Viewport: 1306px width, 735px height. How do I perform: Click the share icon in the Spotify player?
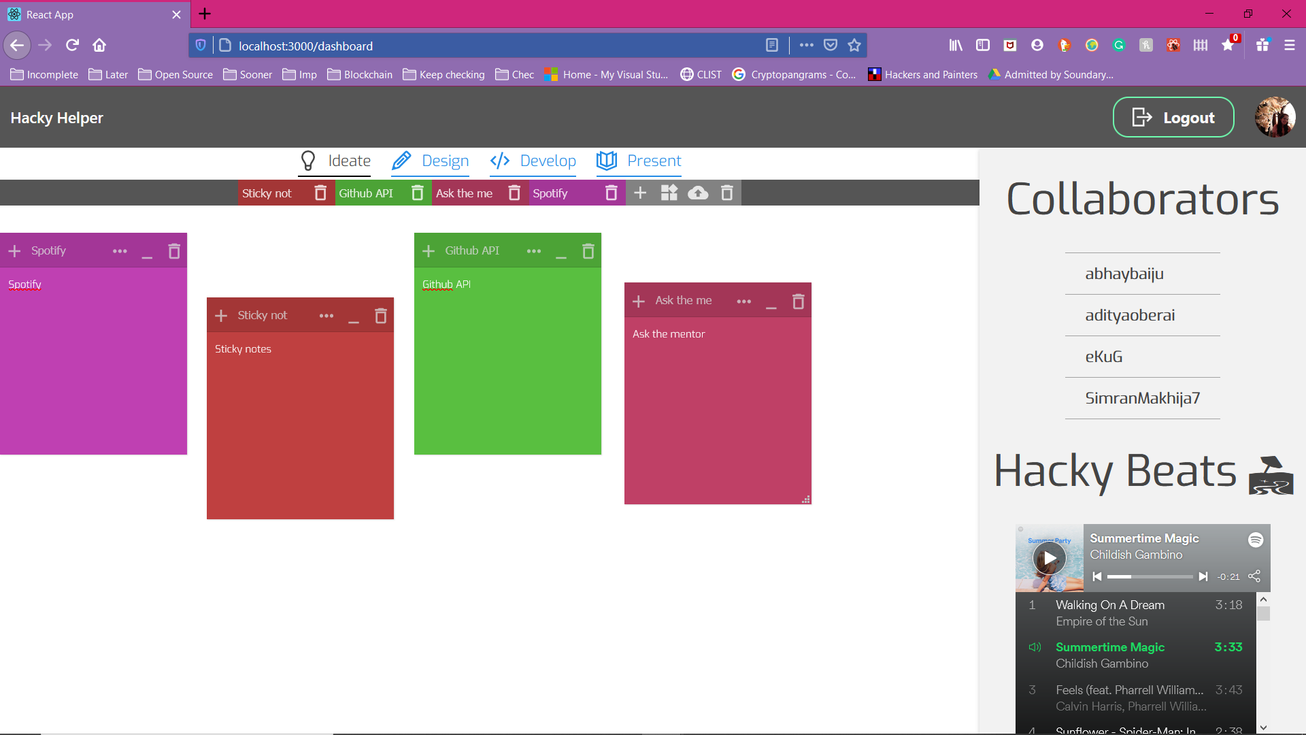click(x=1254, y=576)
